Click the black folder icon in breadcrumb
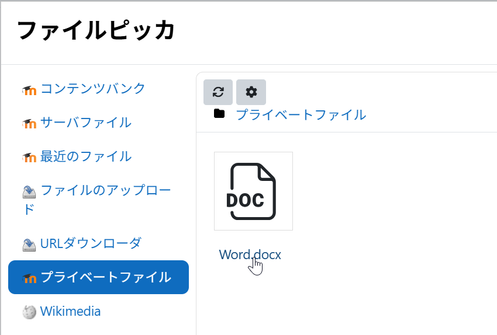Viewport: 497px width, 335px height. (x=219, y=114)
